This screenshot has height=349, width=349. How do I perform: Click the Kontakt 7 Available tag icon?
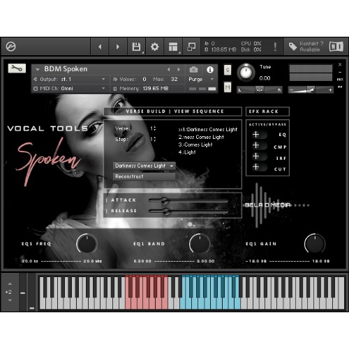coord(292,47)
